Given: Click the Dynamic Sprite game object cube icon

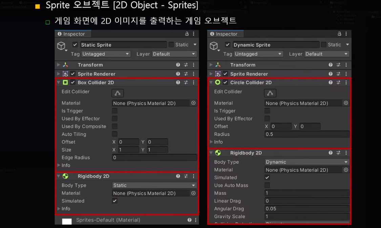Looking at the screenshot, I should point(214,46).
